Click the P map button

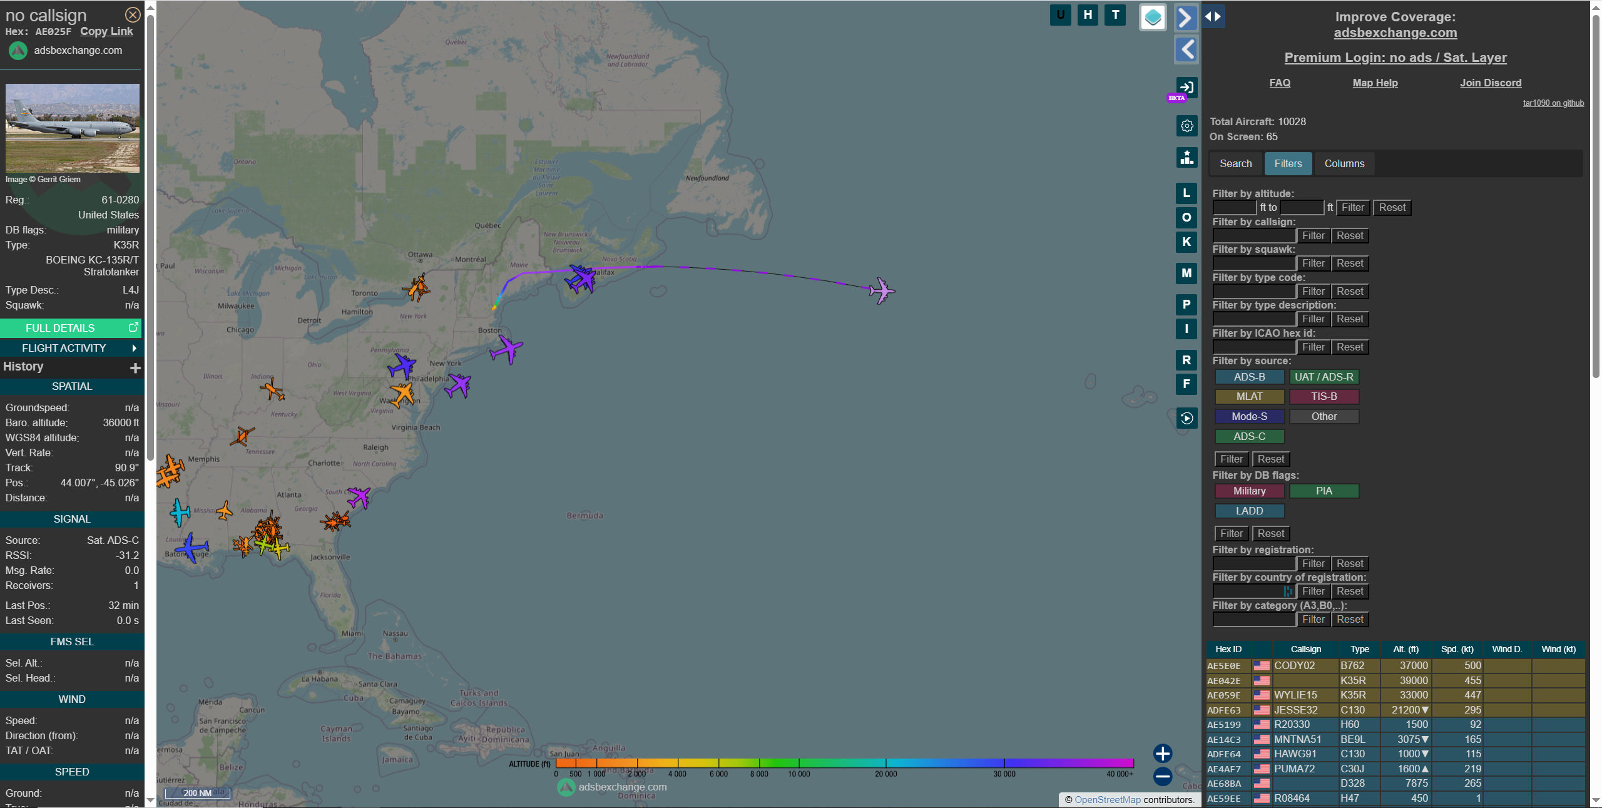(1186, 305)
